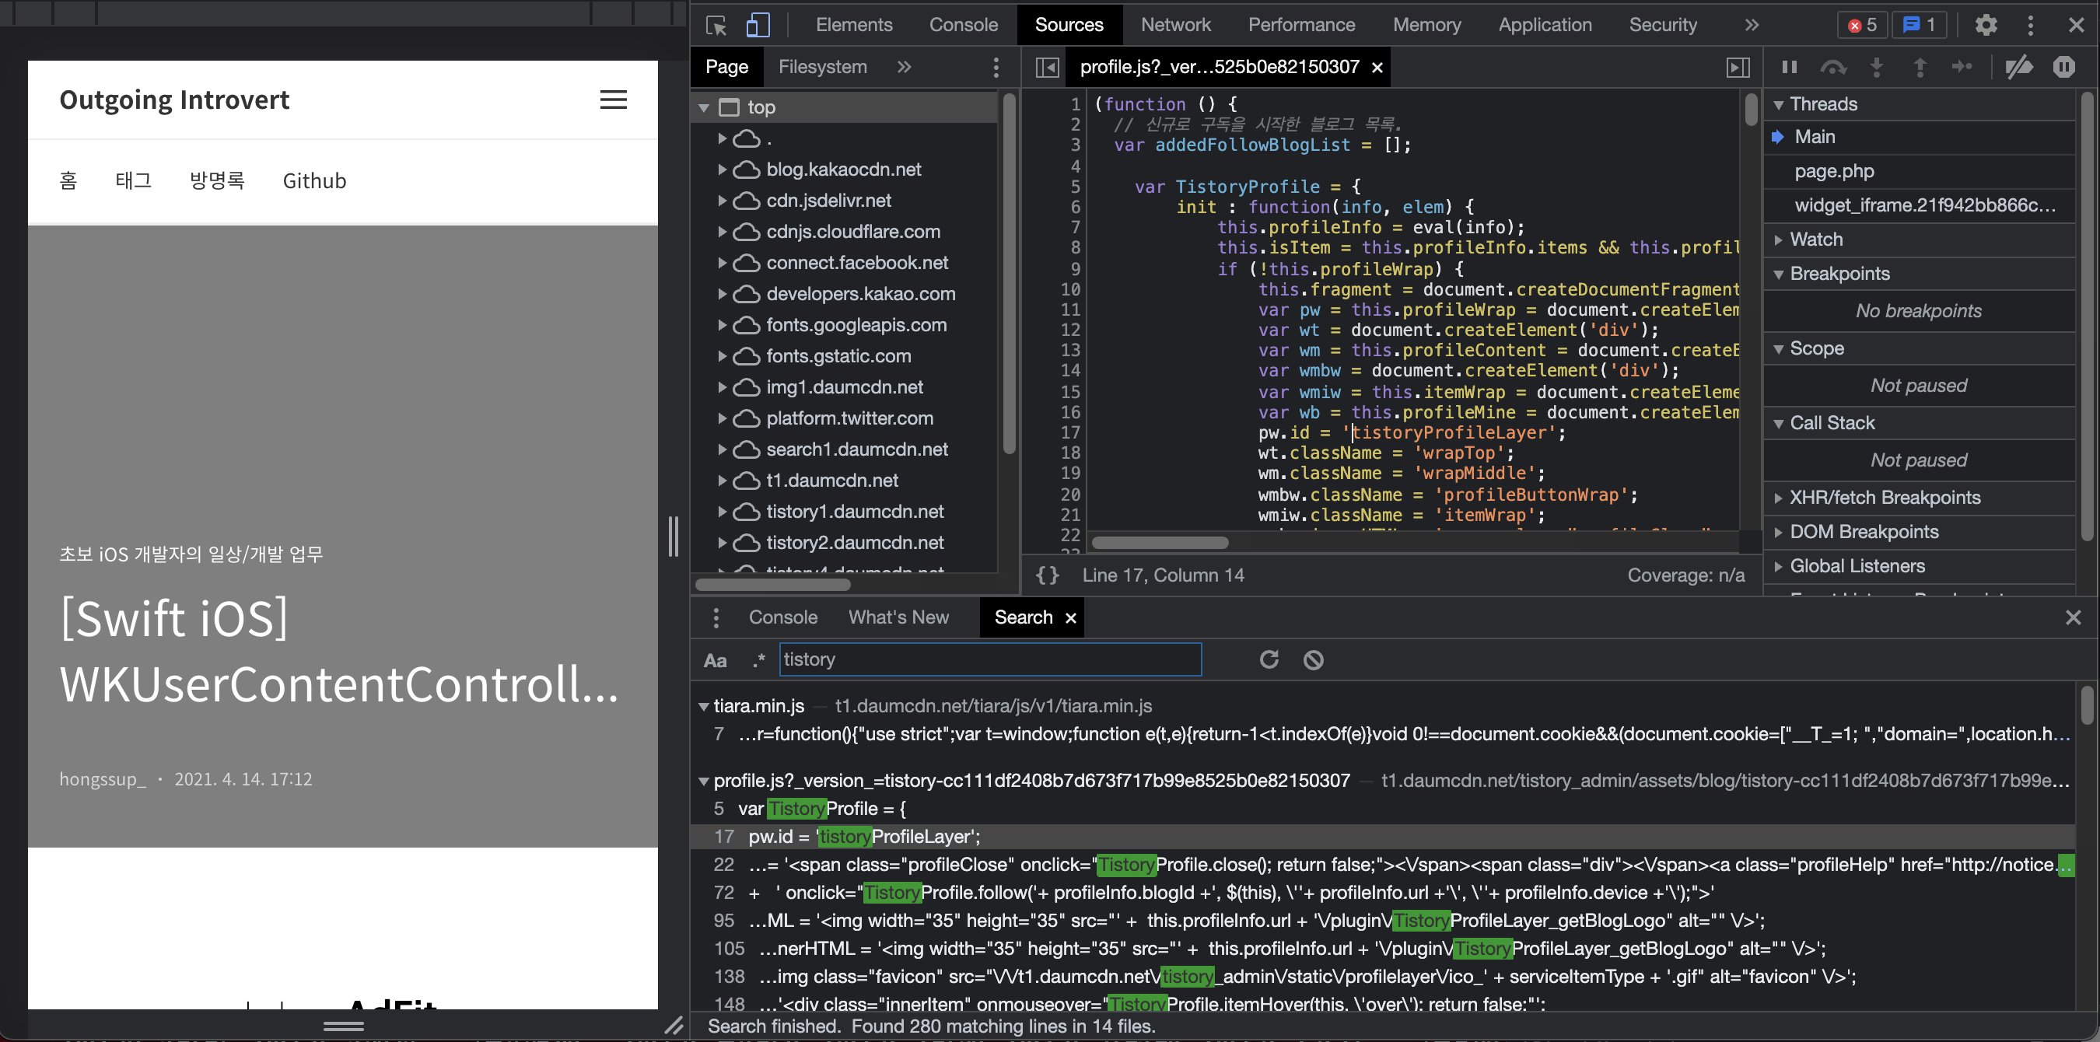Deactivate breakpoints icon in debugger toolbar
This screenshot has width=2100, height=1042.
2018,67
